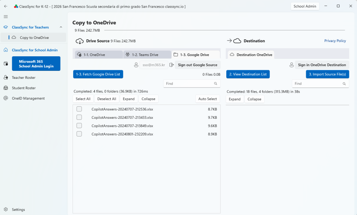Click the Settings gear icon
This screenshot has width=357, height=215.
[6, 209]
